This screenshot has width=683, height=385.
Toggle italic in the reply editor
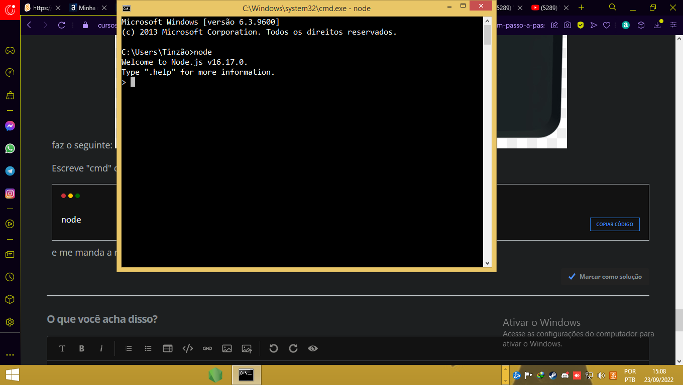101,348
